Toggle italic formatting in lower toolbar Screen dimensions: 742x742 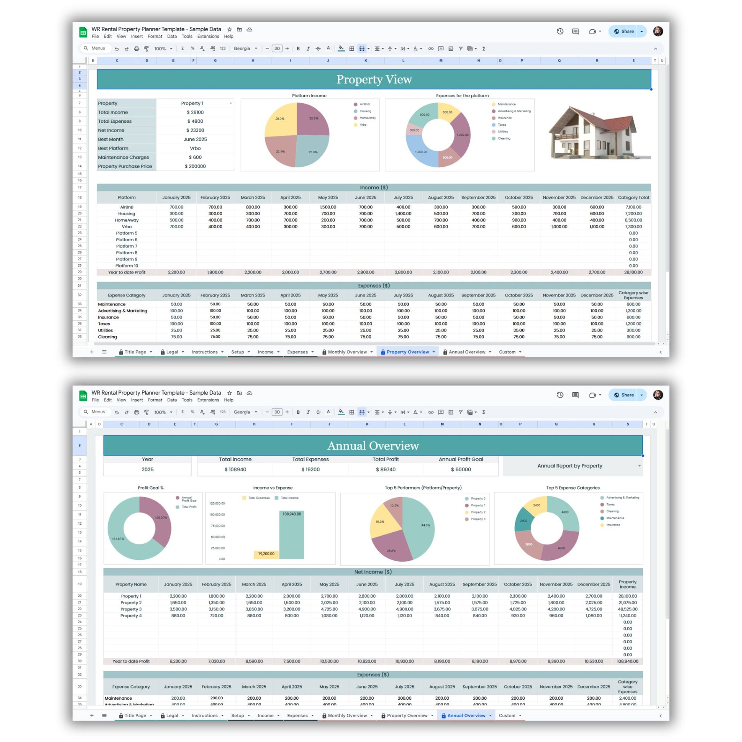pyautogui.click(x=308, y=412)
